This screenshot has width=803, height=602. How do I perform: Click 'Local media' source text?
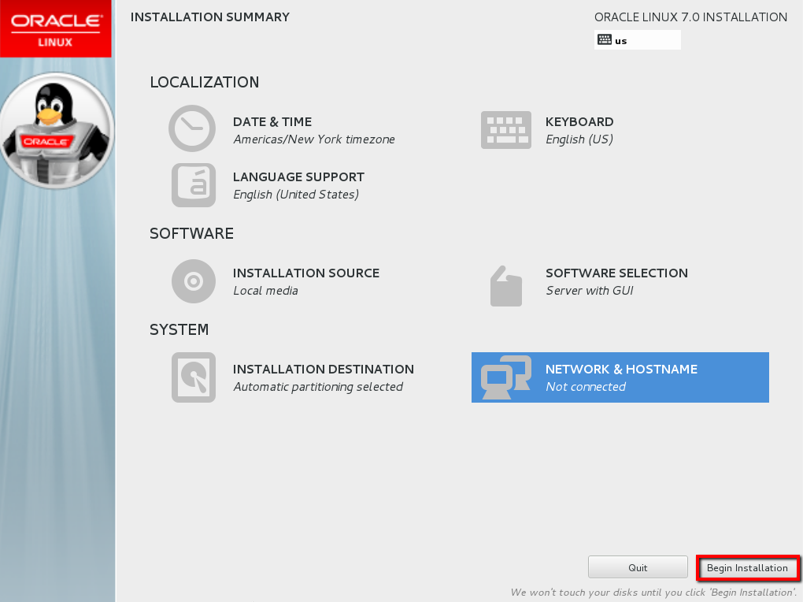pos(265,291)
